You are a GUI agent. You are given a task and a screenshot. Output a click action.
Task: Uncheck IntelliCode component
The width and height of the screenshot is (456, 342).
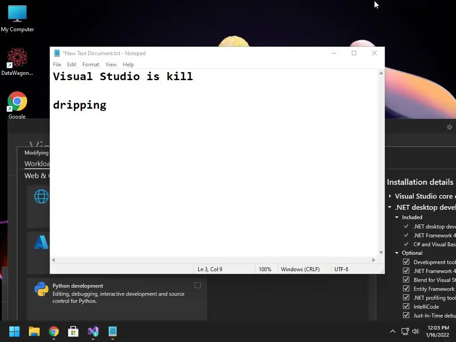pos(406,306)
